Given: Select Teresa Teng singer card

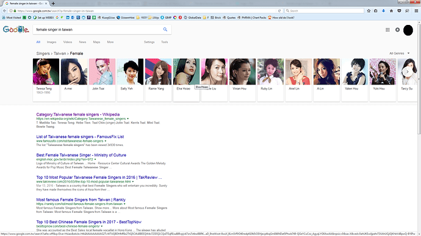Looking at the screenshot, I should pyautogui.click(x=46, y=80).
